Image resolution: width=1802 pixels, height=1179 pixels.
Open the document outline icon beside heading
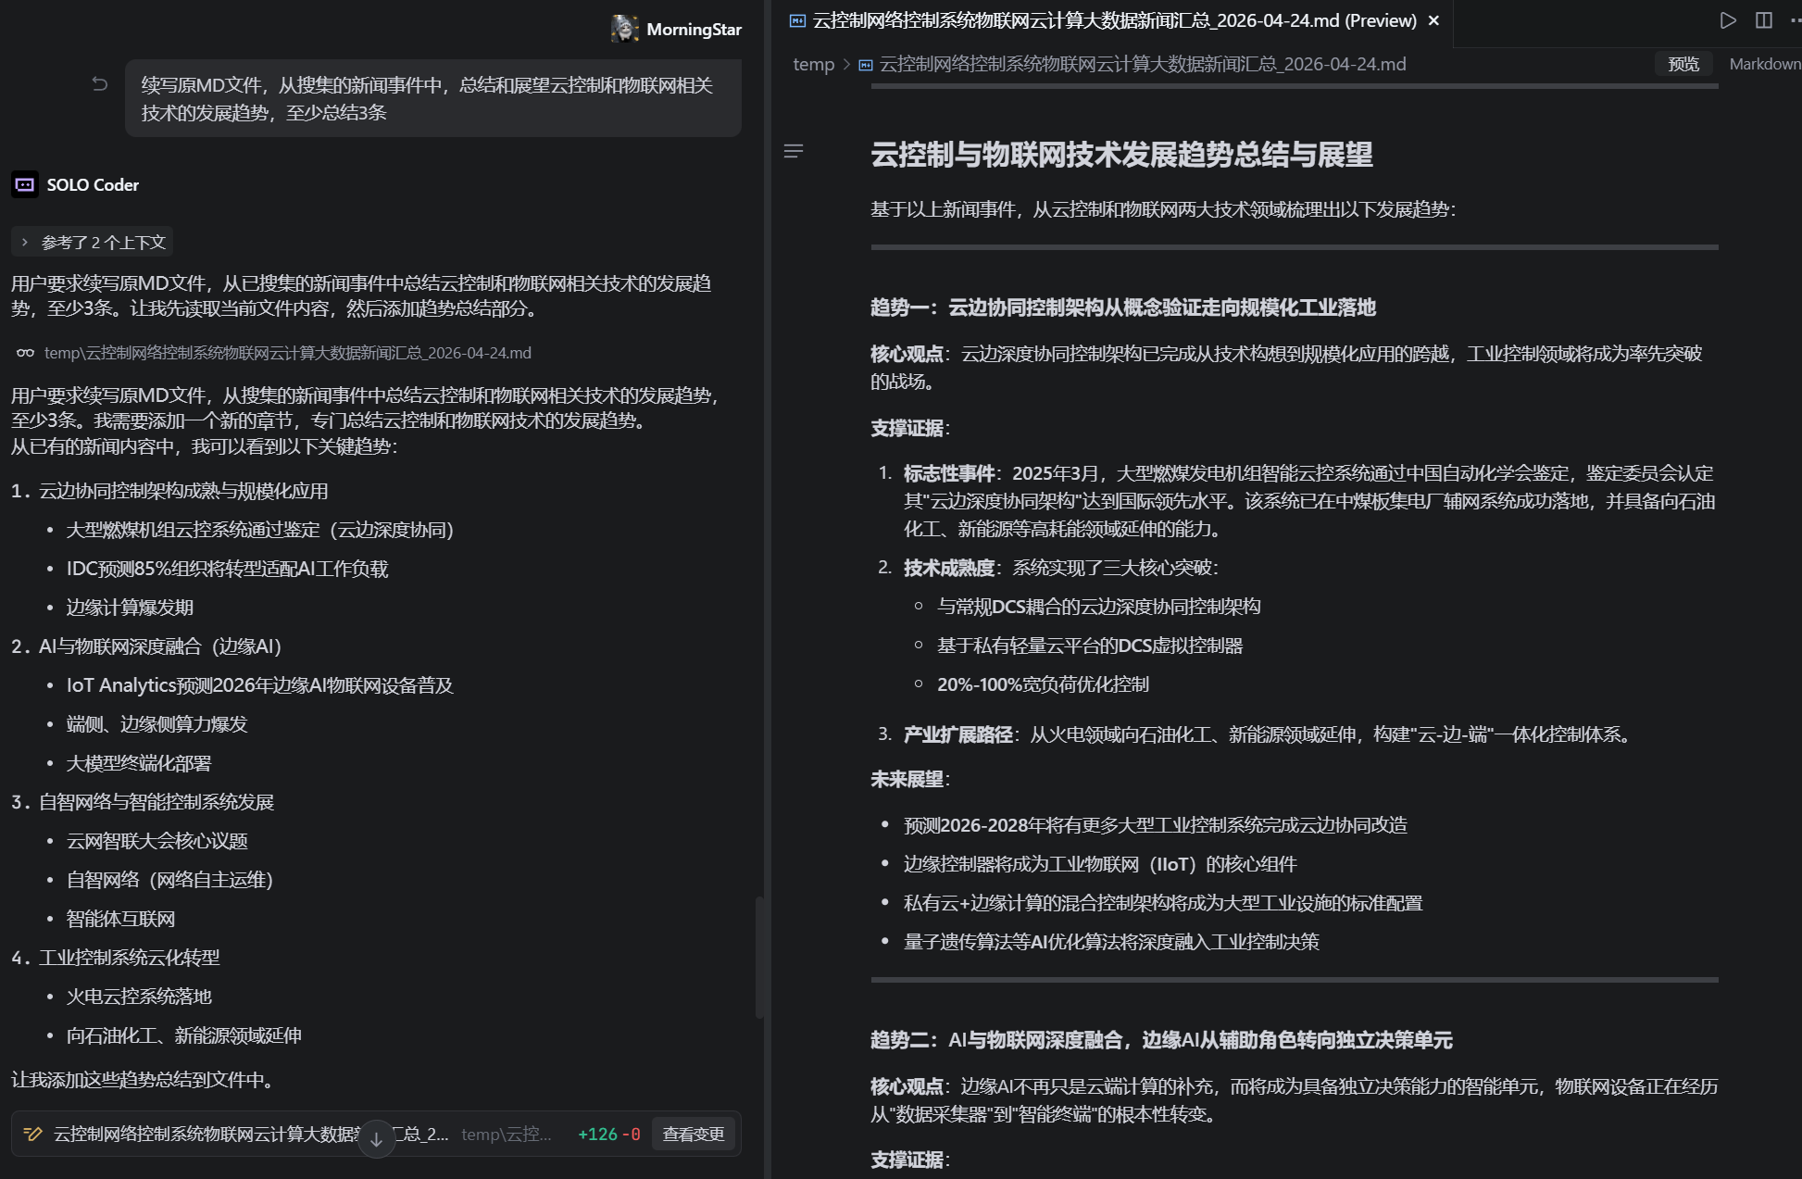794,151
